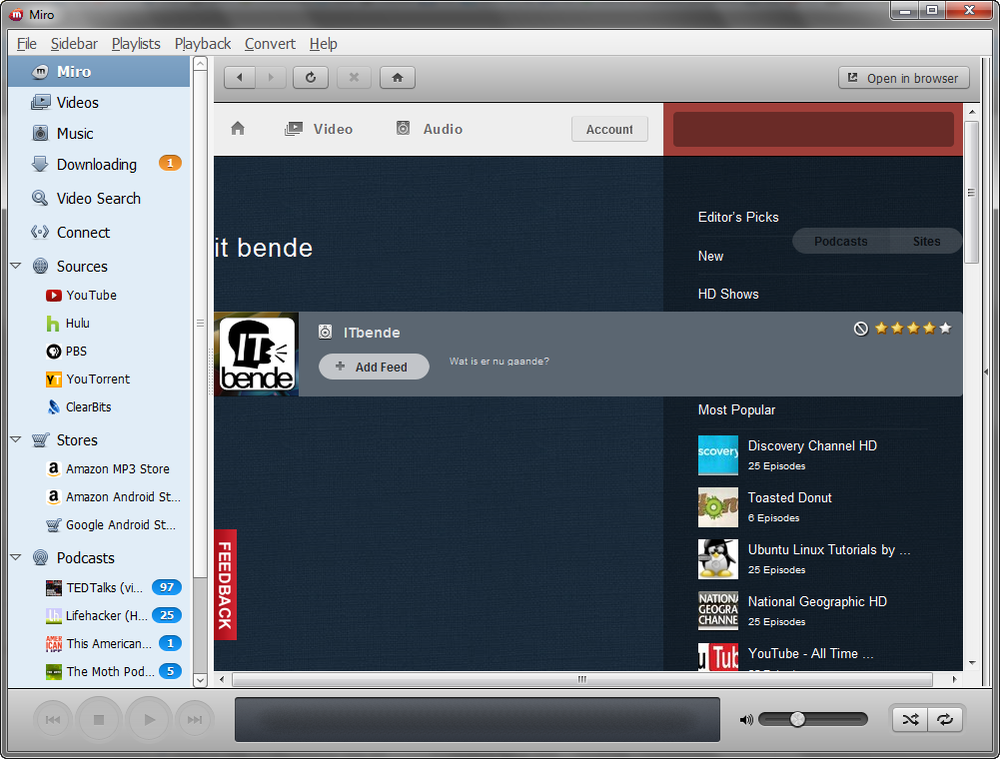Play the current item
The image size is (1000, 759).
coord(149,719)
